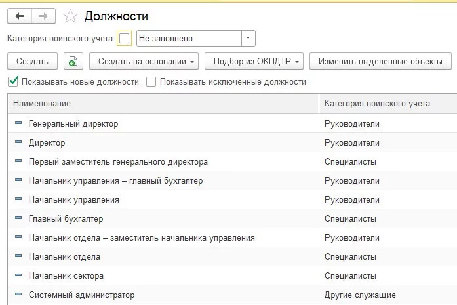
Task: Go forward with the right arrow button
Action: tap(43, 16)
